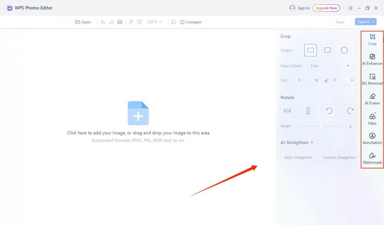The image size is (384, 225).
Task: Flip the image horizontally
Action: click(287, 111)
